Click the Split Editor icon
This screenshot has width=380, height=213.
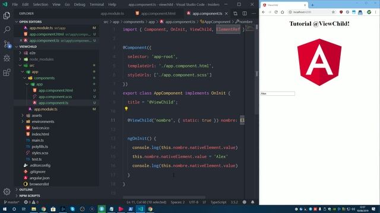[245, 14]
